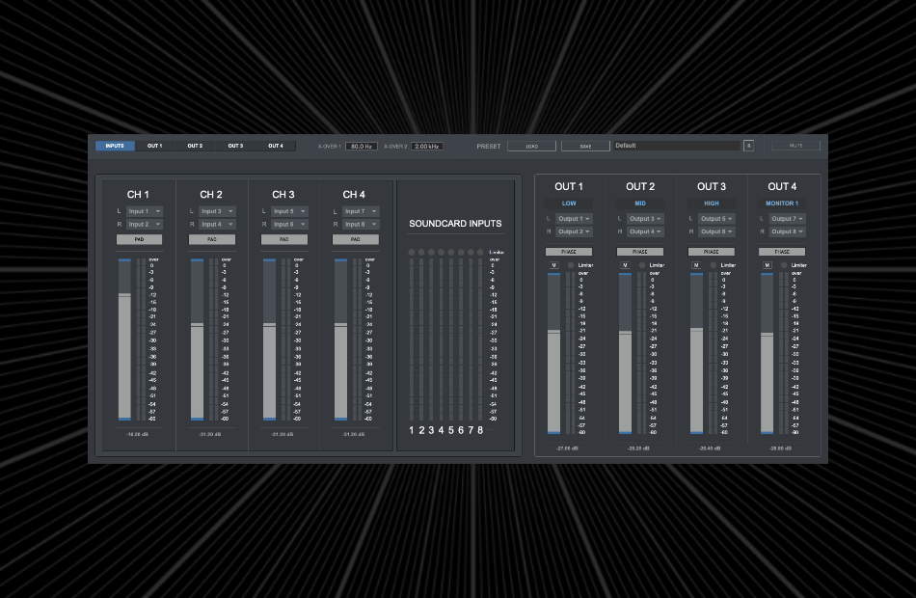Toggle PHASE on OUT 4

(782, 252)
